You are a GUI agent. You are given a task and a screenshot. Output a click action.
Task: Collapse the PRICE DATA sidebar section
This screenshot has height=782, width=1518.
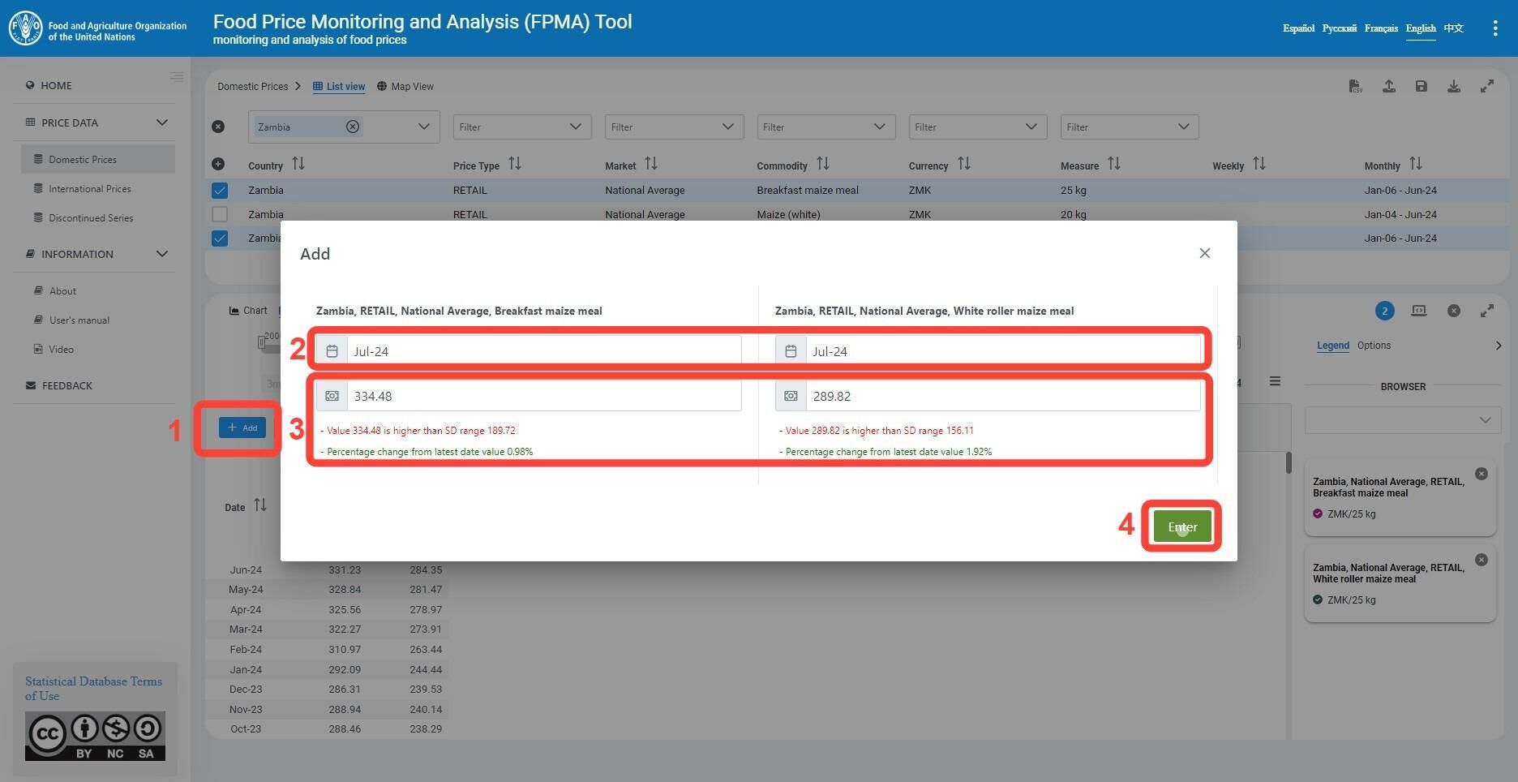161,122
